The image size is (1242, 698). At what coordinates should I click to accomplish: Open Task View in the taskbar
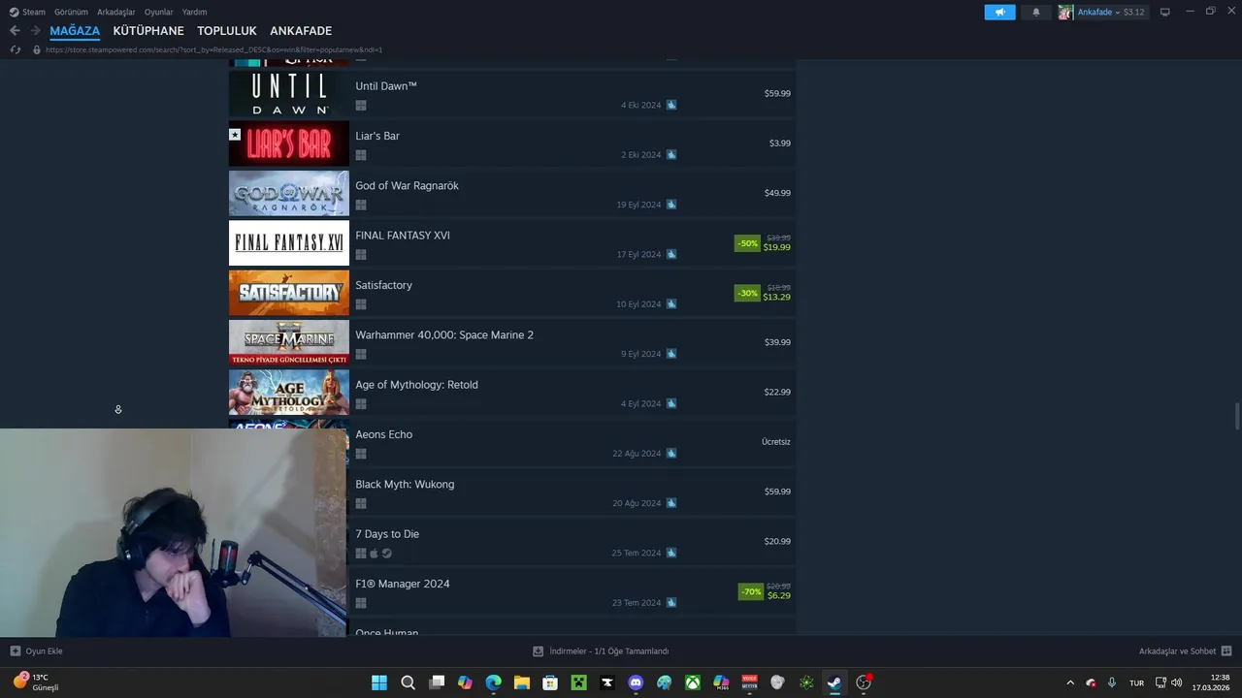pyautogui.click(x=437, y=682)
